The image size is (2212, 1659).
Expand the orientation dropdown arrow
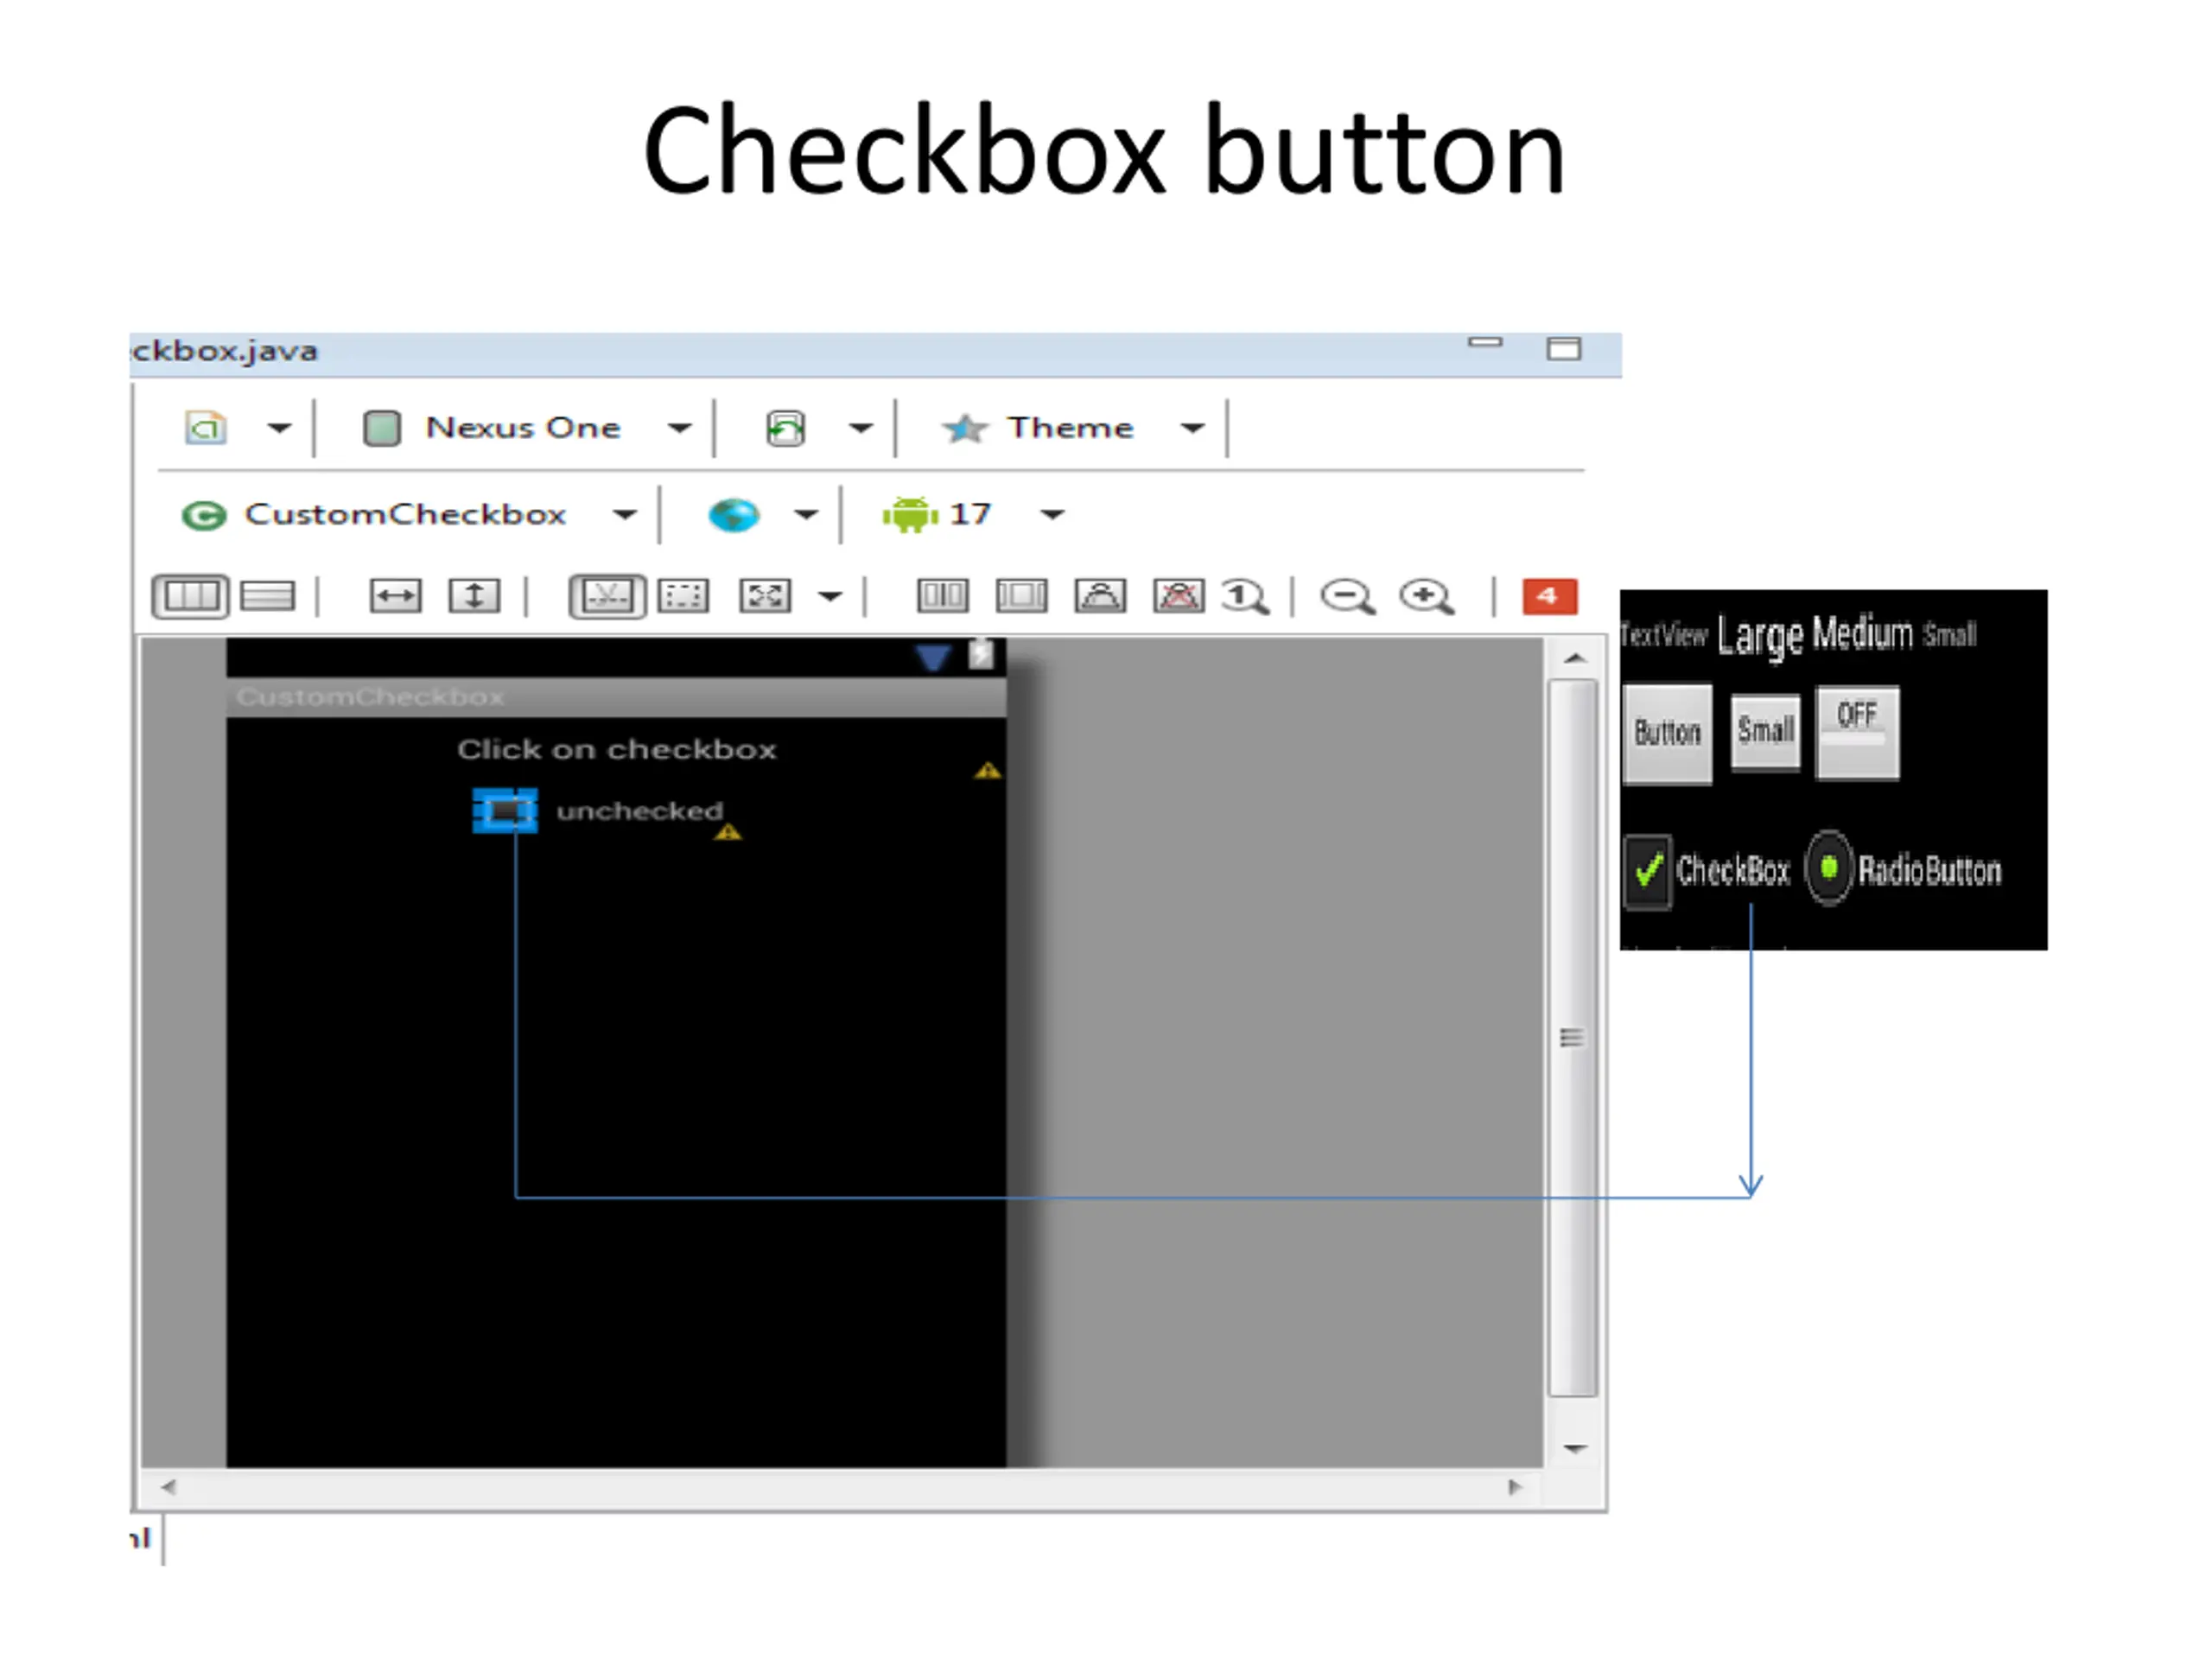860,428
